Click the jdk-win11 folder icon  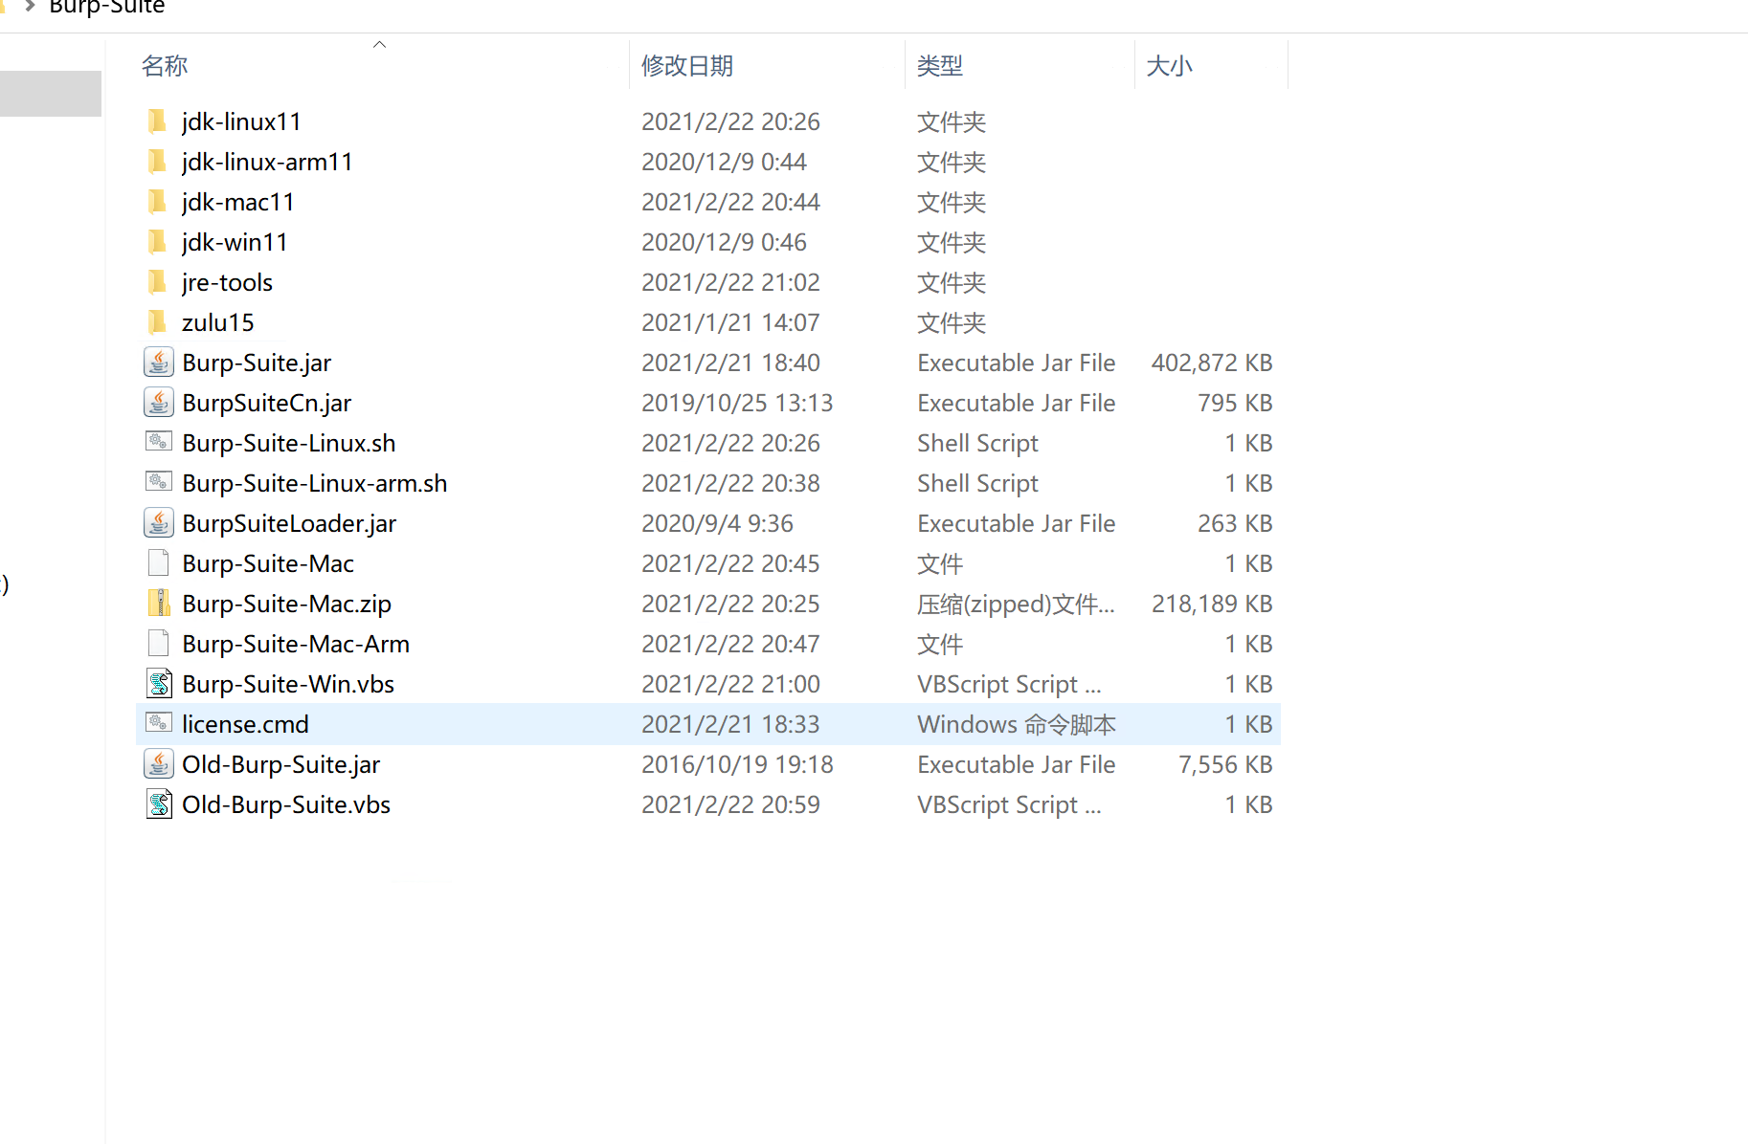point(158,242)
